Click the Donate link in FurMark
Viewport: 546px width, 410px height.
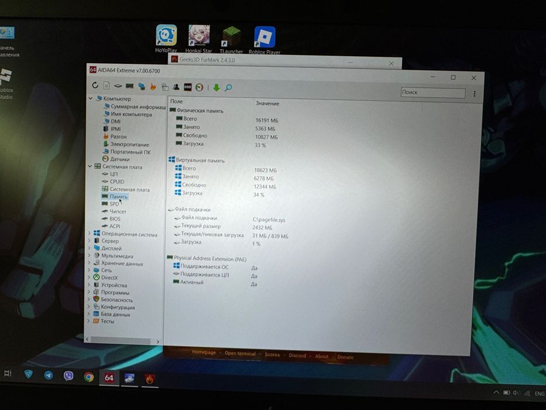coord(345,357)
